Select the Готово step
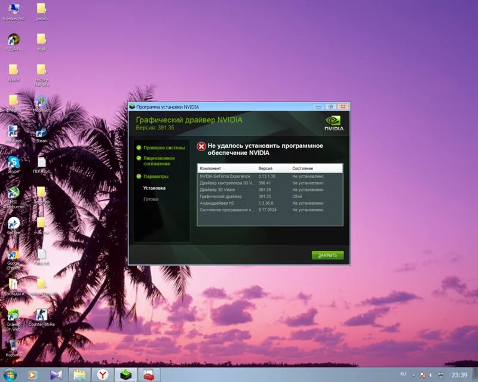 tap(151, 199)
